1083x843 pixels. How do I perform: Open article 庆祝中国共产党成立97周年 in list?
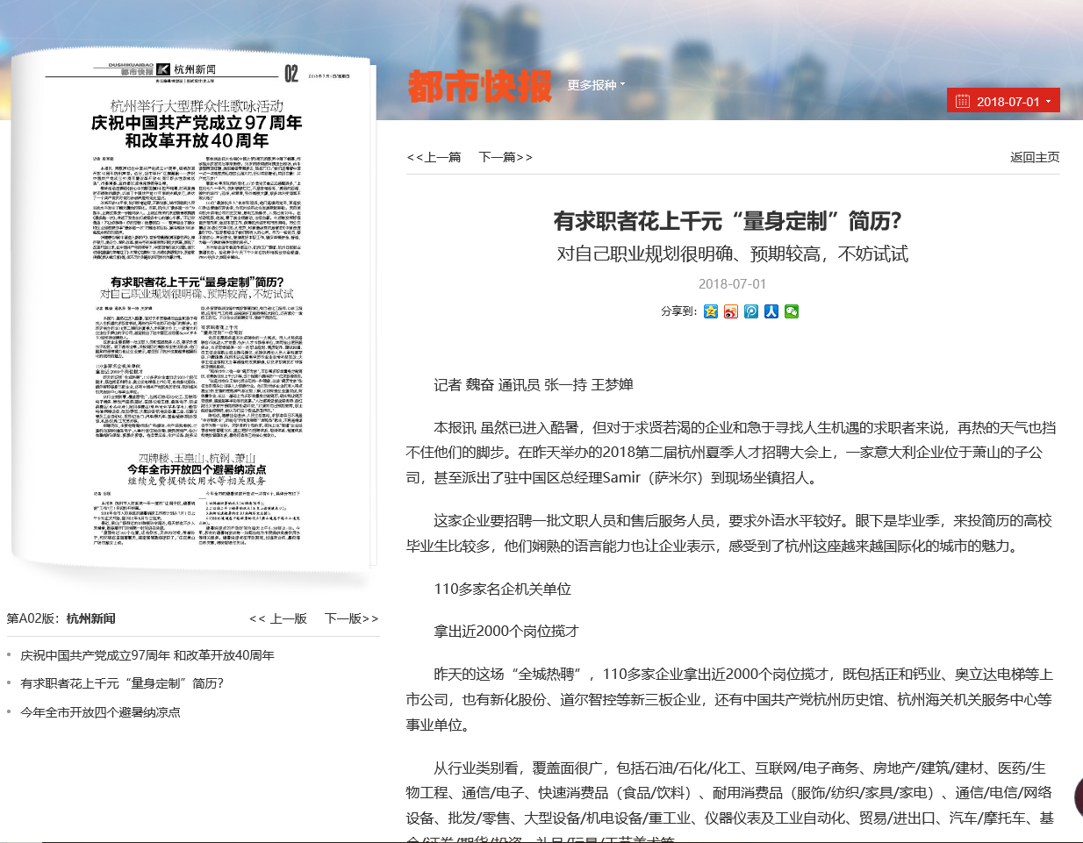point(147,655)
